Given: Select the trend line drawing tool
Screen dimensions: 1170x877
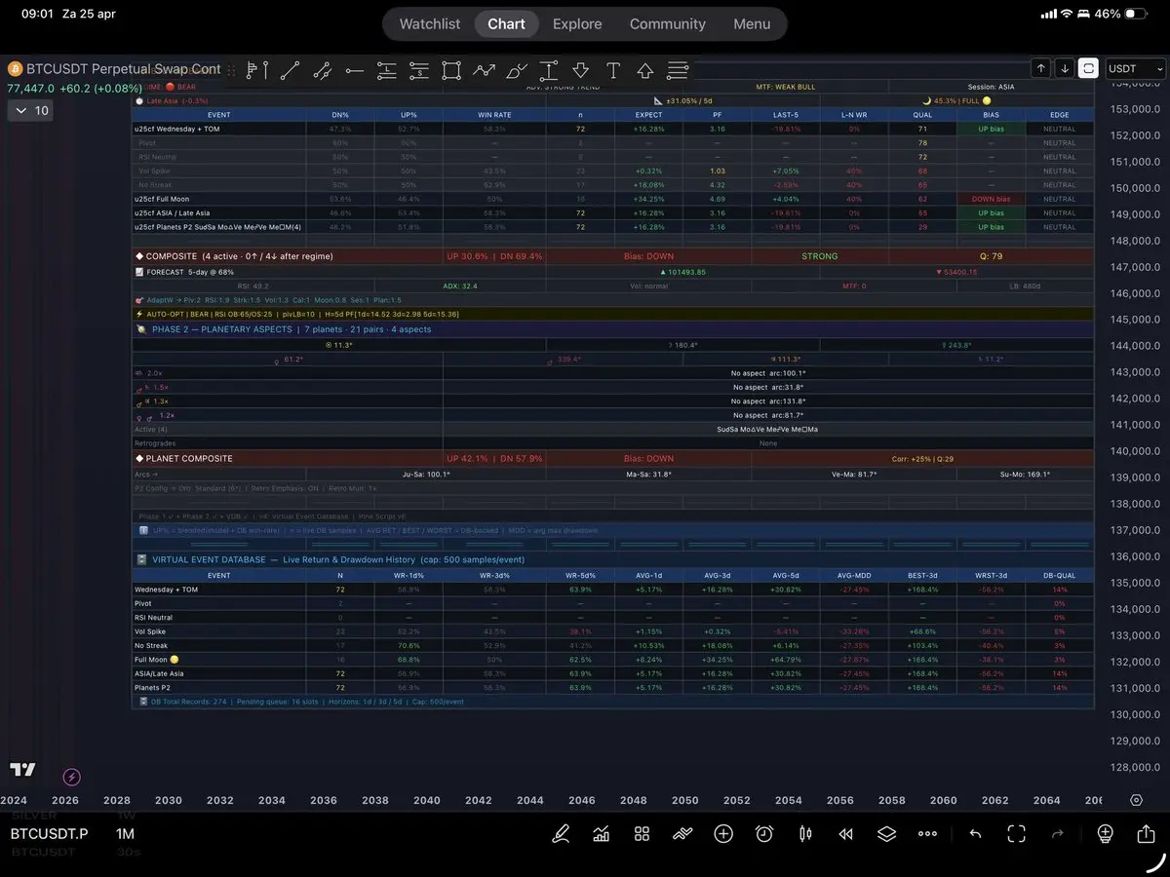Looking at the screenshot, I should click(290, 70).
